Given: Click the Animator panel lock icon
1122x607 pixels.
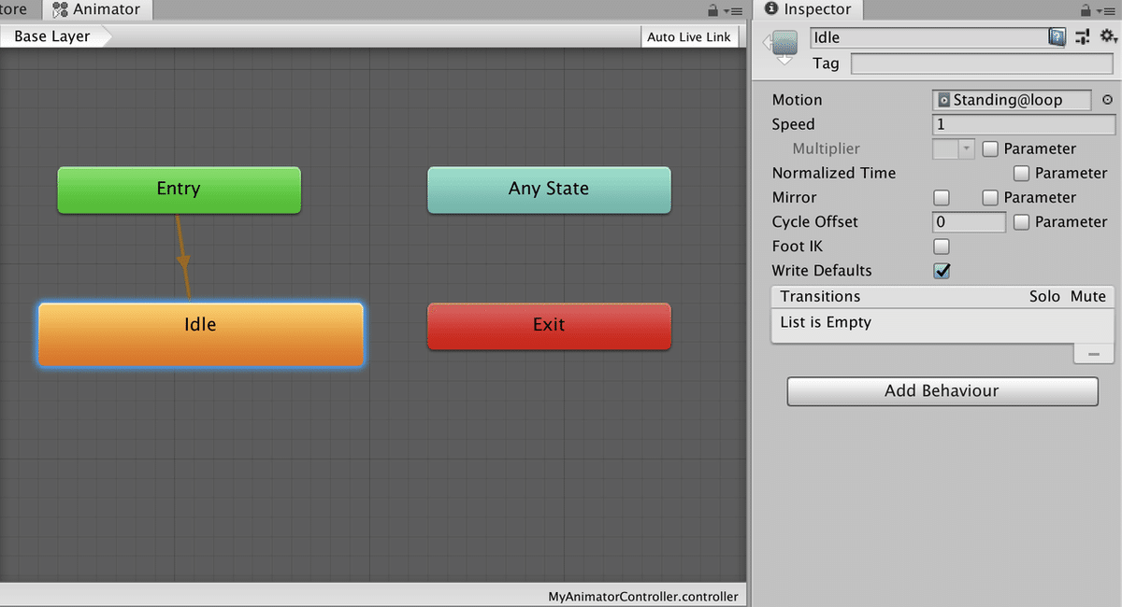Looking at the screenshot, I should pyautogui.click(x=713, y=10).
